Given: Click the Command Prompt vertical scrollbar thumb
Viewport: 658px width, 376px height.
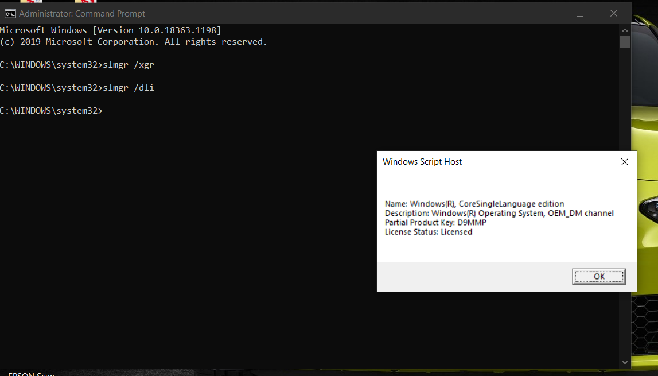Looking at the screenshot, I should click(x=625, y=42).
